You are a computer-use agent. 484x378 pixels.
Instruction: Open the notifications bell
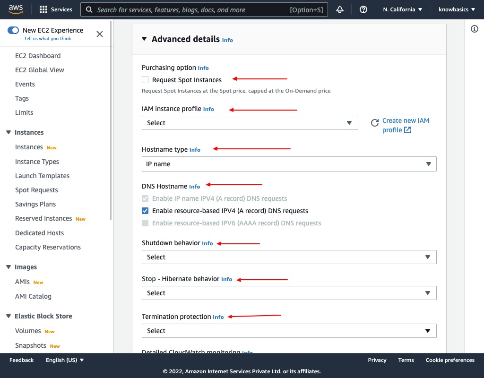pos(340,9)
